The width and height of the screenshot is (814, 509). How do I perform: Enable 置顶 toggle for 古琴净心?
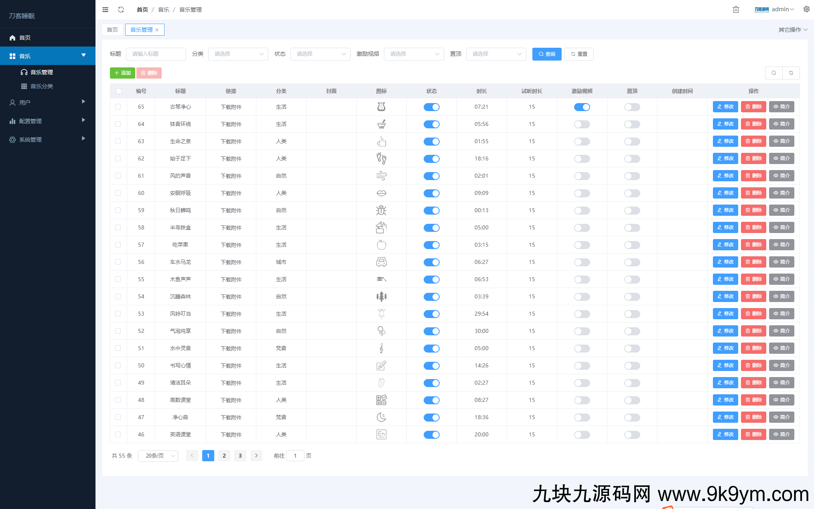coord(632,107)
